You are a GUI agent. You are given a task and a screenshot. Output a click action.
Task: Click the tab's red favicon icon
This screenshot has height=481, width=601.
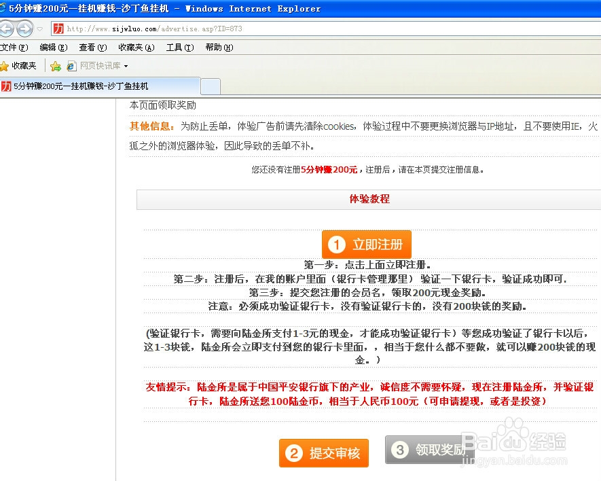[6, 86]
